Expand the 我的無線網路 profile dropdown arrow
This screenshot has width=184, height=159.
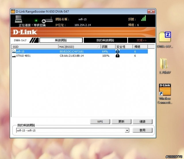(x=127, y=130)
